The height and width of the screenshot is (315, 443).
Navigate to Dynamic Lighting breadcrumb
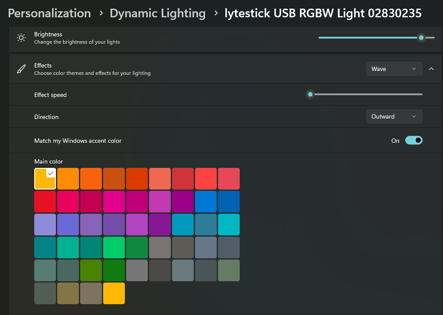coord(157,13)
